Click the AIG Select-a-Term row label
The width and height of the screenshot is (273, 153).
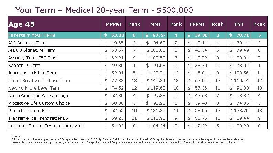(x=54, y=43)
